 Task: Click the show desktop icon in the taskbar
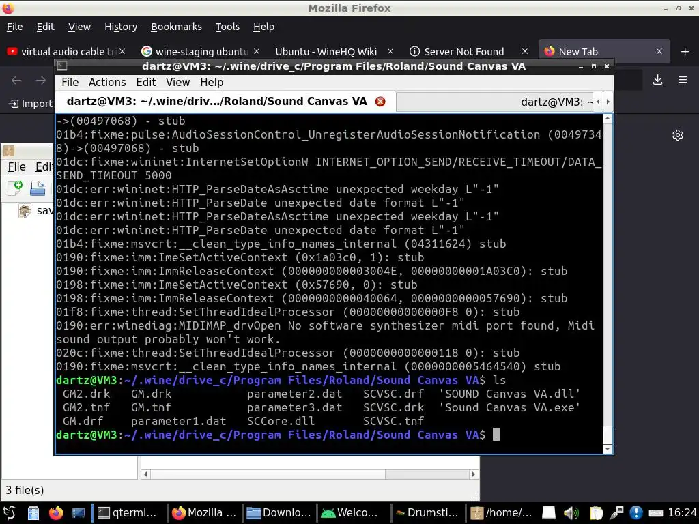point(79,513)
